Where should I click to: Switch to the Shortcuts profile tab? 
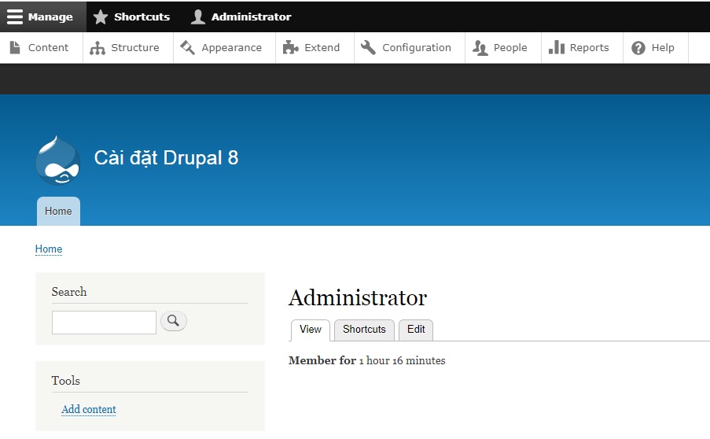(364, 330)
